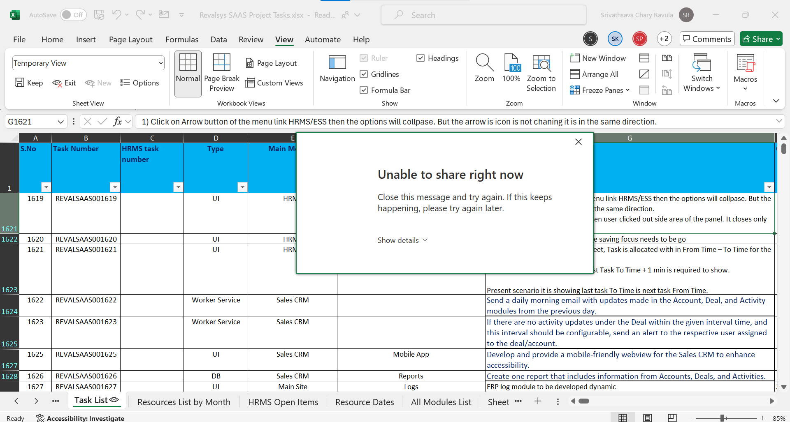Click the zoom slider in status bar
Screen dimensions: 790x422
click(722, 418)
